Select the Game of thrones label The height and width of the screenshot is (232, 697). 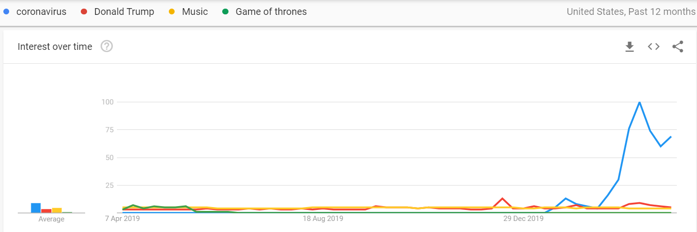[271, 12]
